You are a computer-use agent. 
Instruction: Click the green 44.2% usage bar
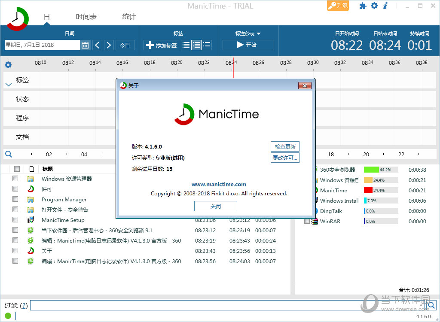[371, 170]
